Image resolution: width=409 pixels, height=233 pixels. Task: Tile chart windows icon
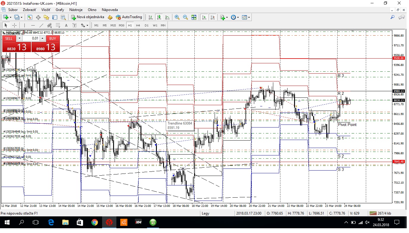(x=194, y=17)
